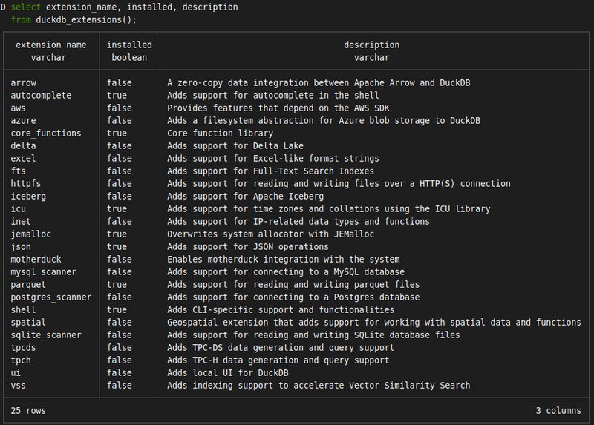Click the 'select' keyword in the query
Image resolution: width=594 pixels, height=425 pixels.
coord(26,7)
